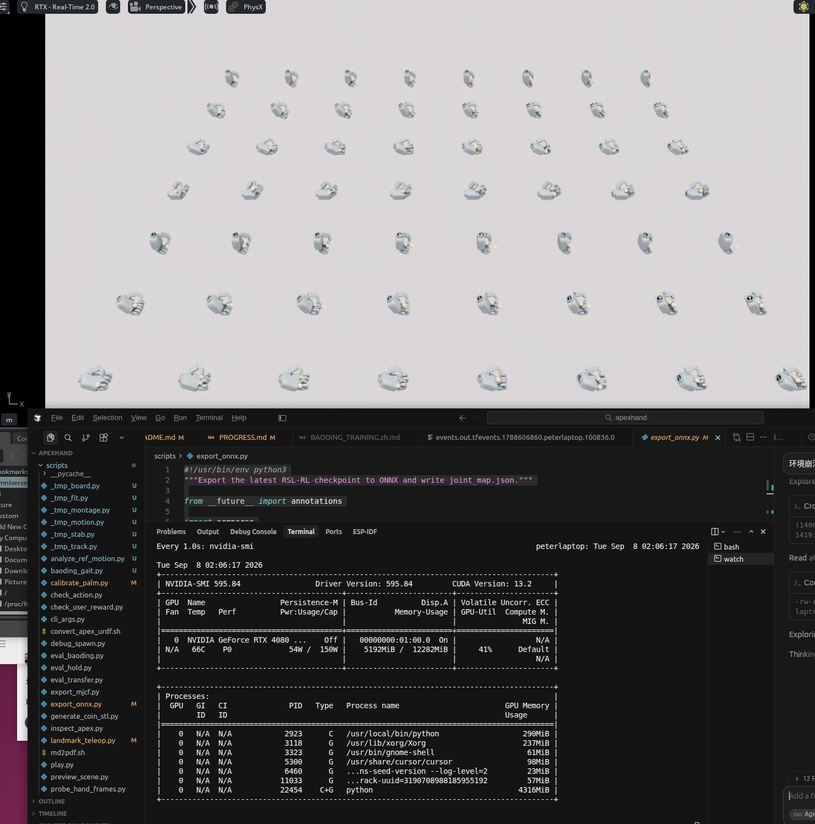Click the apexhand command search field

[x=625, y=418]
